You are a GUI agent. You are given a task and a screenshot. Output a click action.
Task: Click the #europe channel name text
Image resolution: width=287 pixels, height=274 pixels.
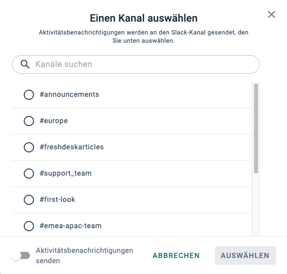(x=54, y=121)
